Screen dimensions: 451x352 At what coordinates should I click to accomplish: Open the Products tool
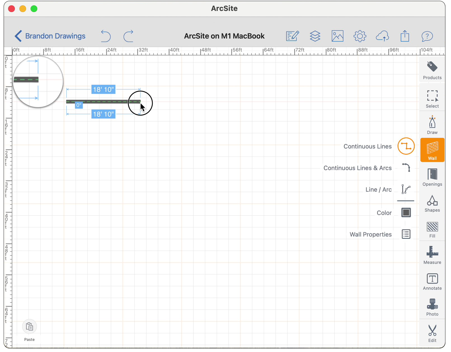[x=432, y=70]
